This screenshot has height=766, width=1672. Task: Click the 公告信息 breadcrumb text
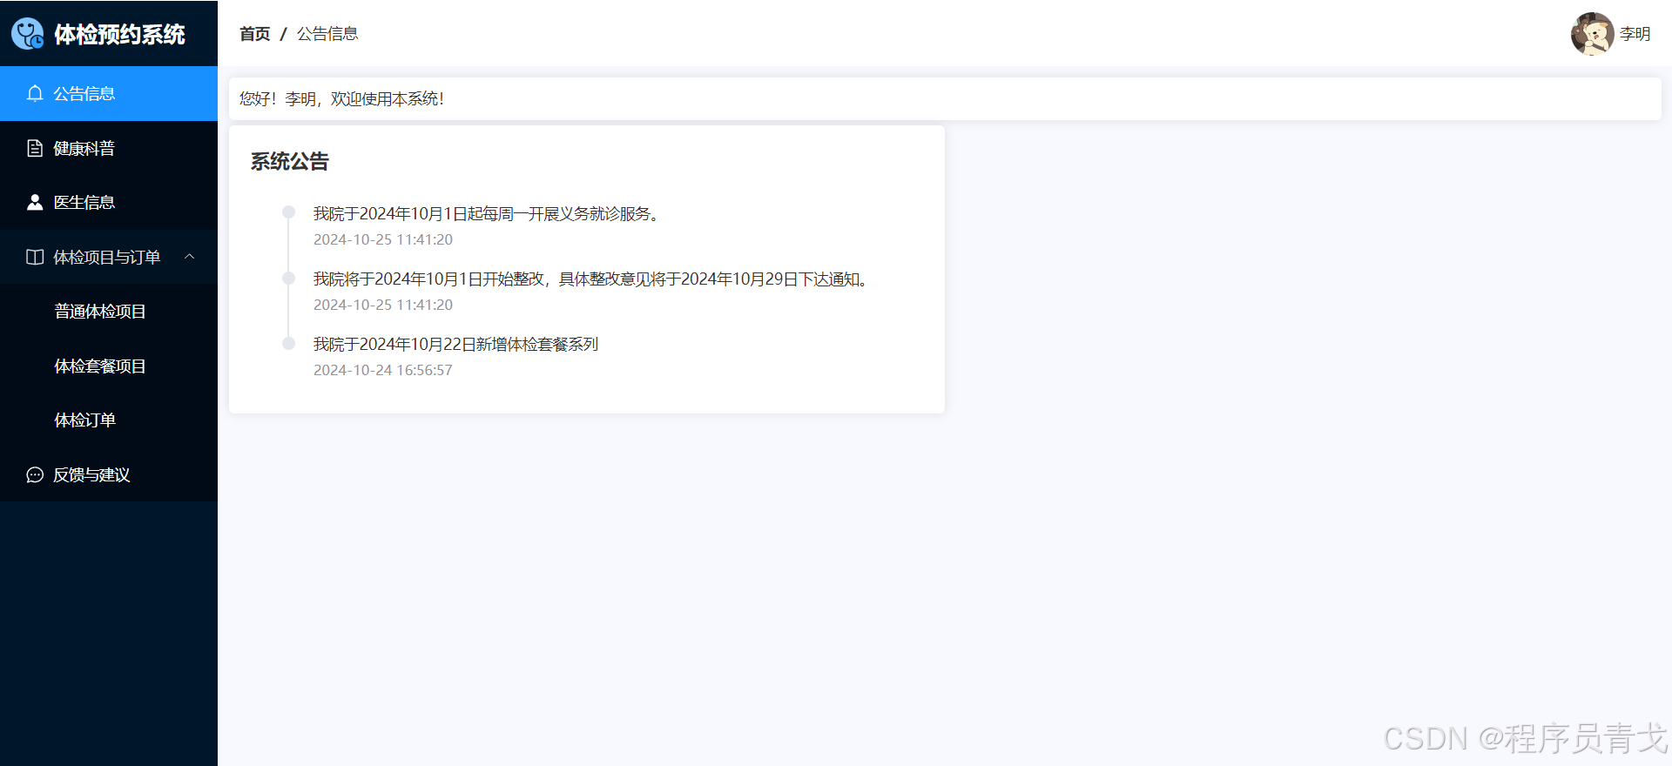pyautogui.click(x=327, y=34)
